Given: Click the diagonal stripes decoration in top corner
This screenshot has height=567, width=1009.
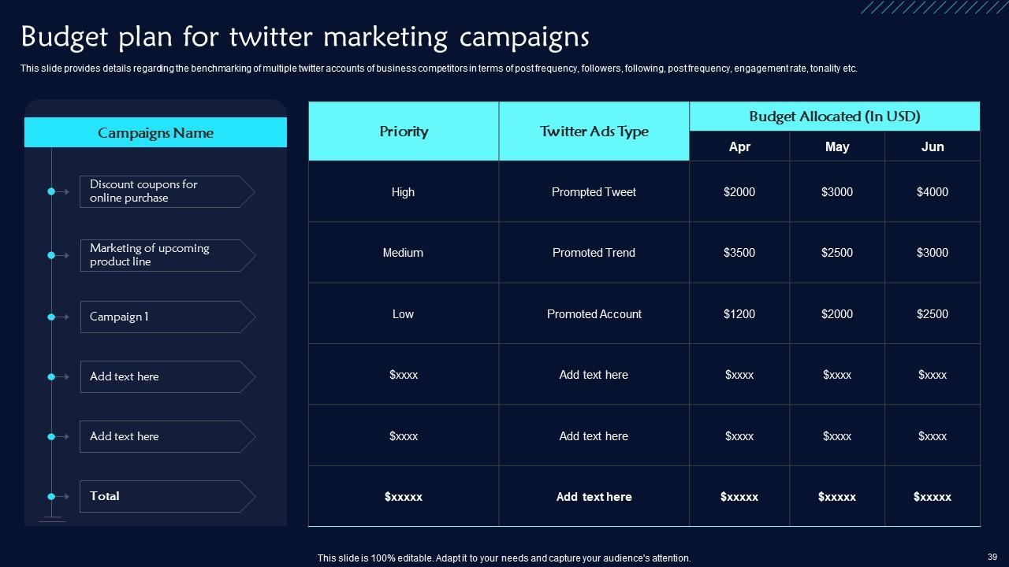Looking at the screenshot, I should (x=933, y=7).
